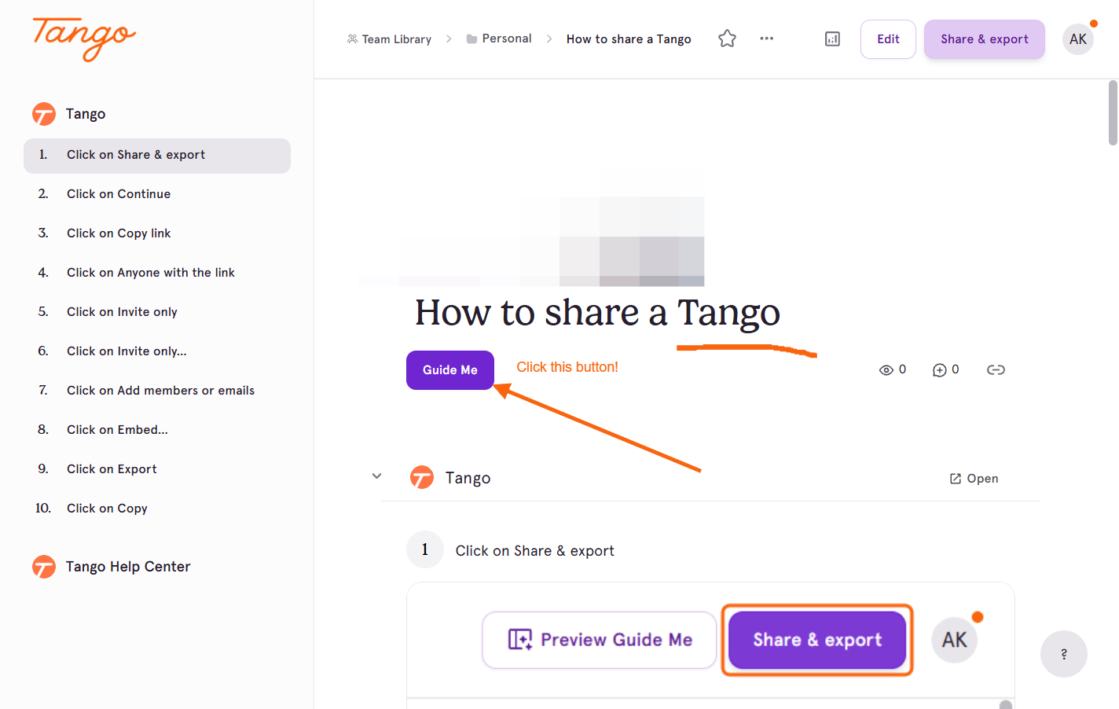
Task: Open the Personal folder breadcrumb
Action: pos(499,39)
